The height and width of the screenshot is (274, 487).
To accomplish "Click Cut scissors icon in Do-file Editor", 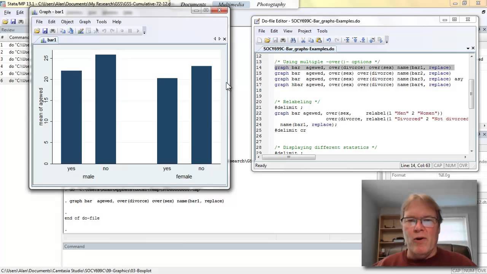I will [303, 40].
